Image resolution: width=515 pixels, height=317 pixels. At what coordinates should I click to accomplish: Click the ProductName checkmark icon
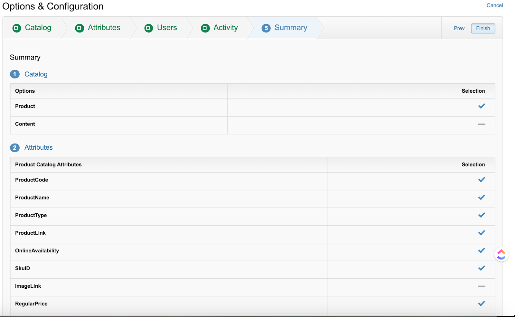click(482, 198)
